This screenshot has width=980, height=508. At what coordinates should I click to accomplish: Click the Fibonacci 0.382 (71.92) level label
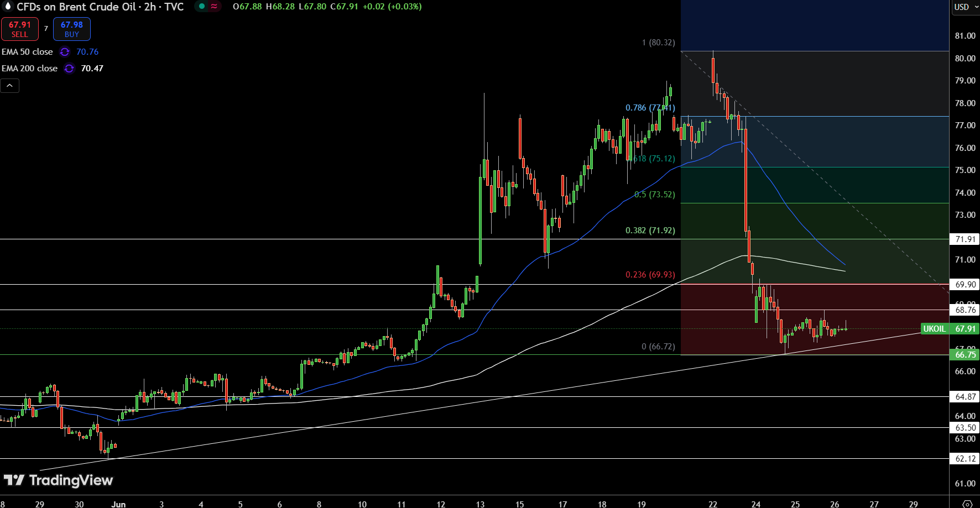(650, 231)
